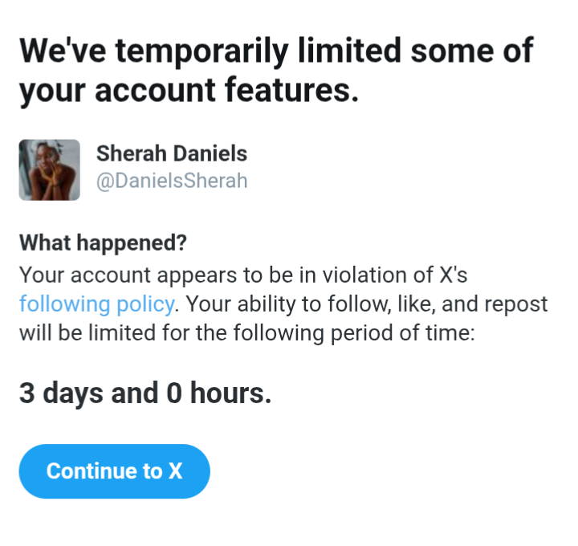Open the Sherah Daniels display name
Viewport: 578px width, 546px height.
(172, 153)
